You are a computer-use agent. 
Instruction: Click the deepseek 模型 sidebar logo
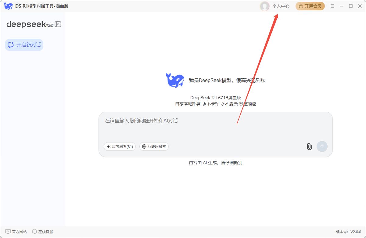[x=30, y=24]
